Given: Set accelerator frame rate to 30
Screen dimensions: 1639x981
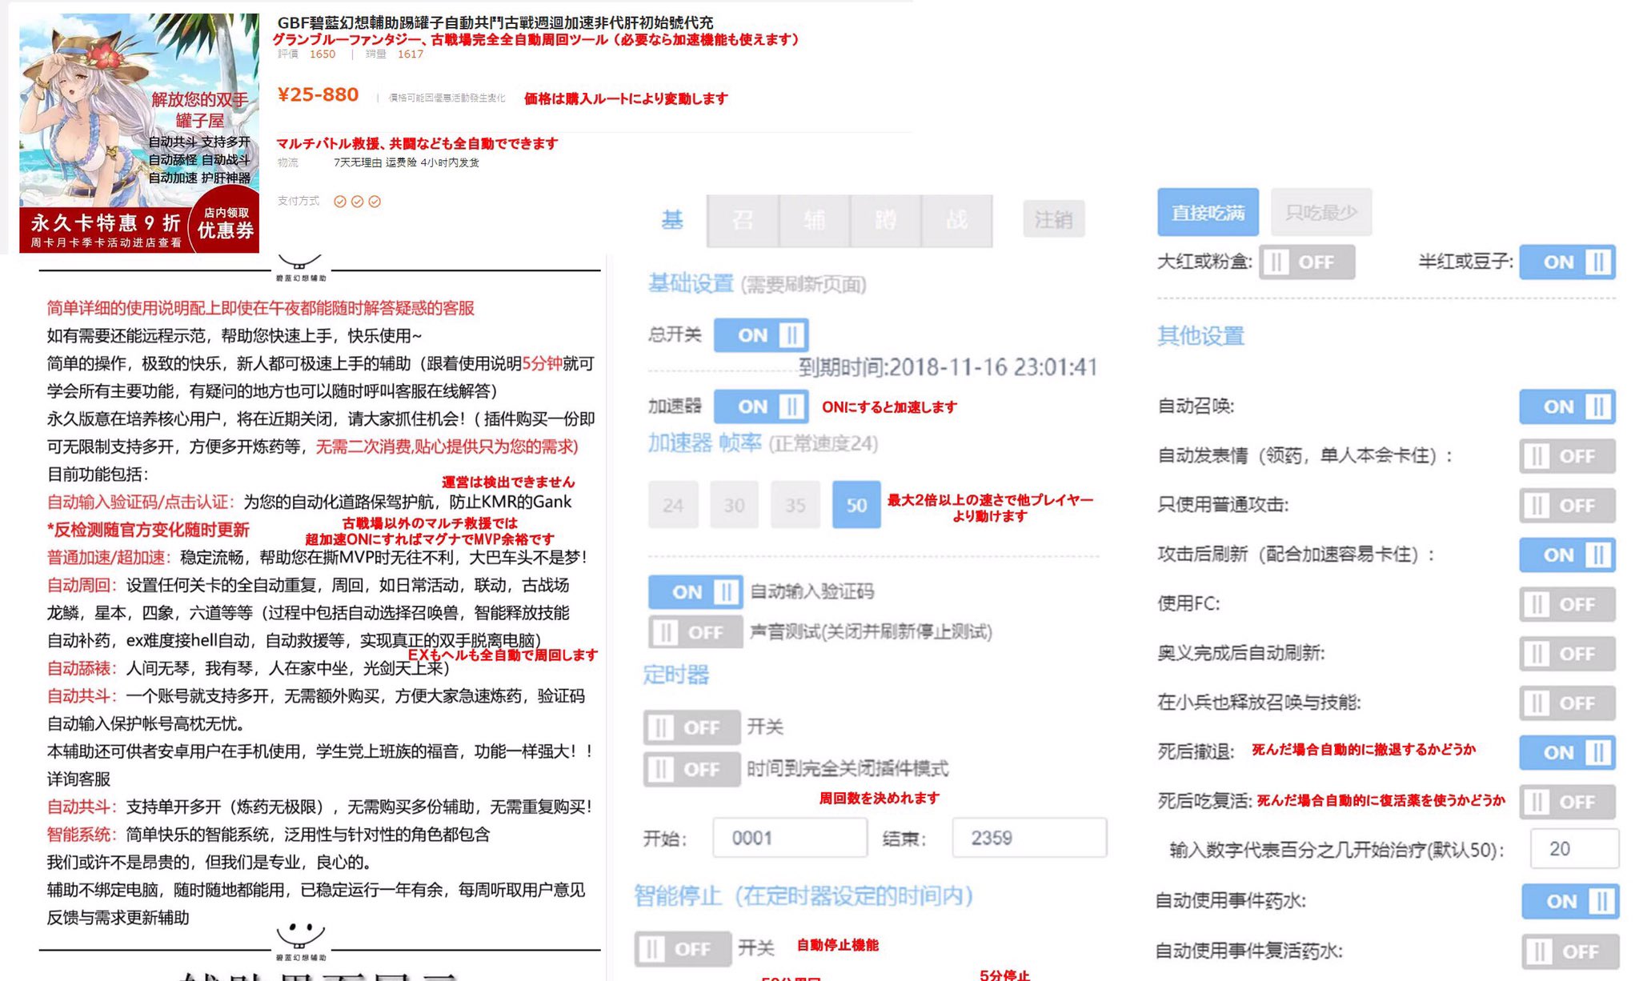Looking at the screenshot, I should [734, 505].
